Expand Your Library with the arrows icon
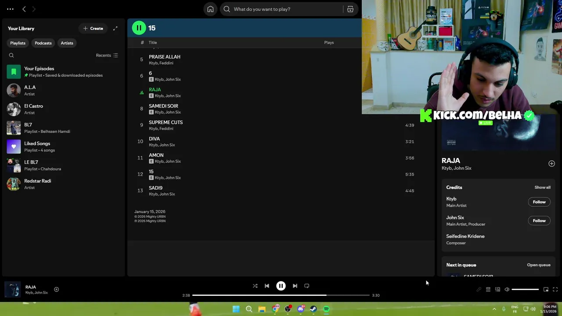The width and height of the screenshot is (562, 316). click(115, 29)
